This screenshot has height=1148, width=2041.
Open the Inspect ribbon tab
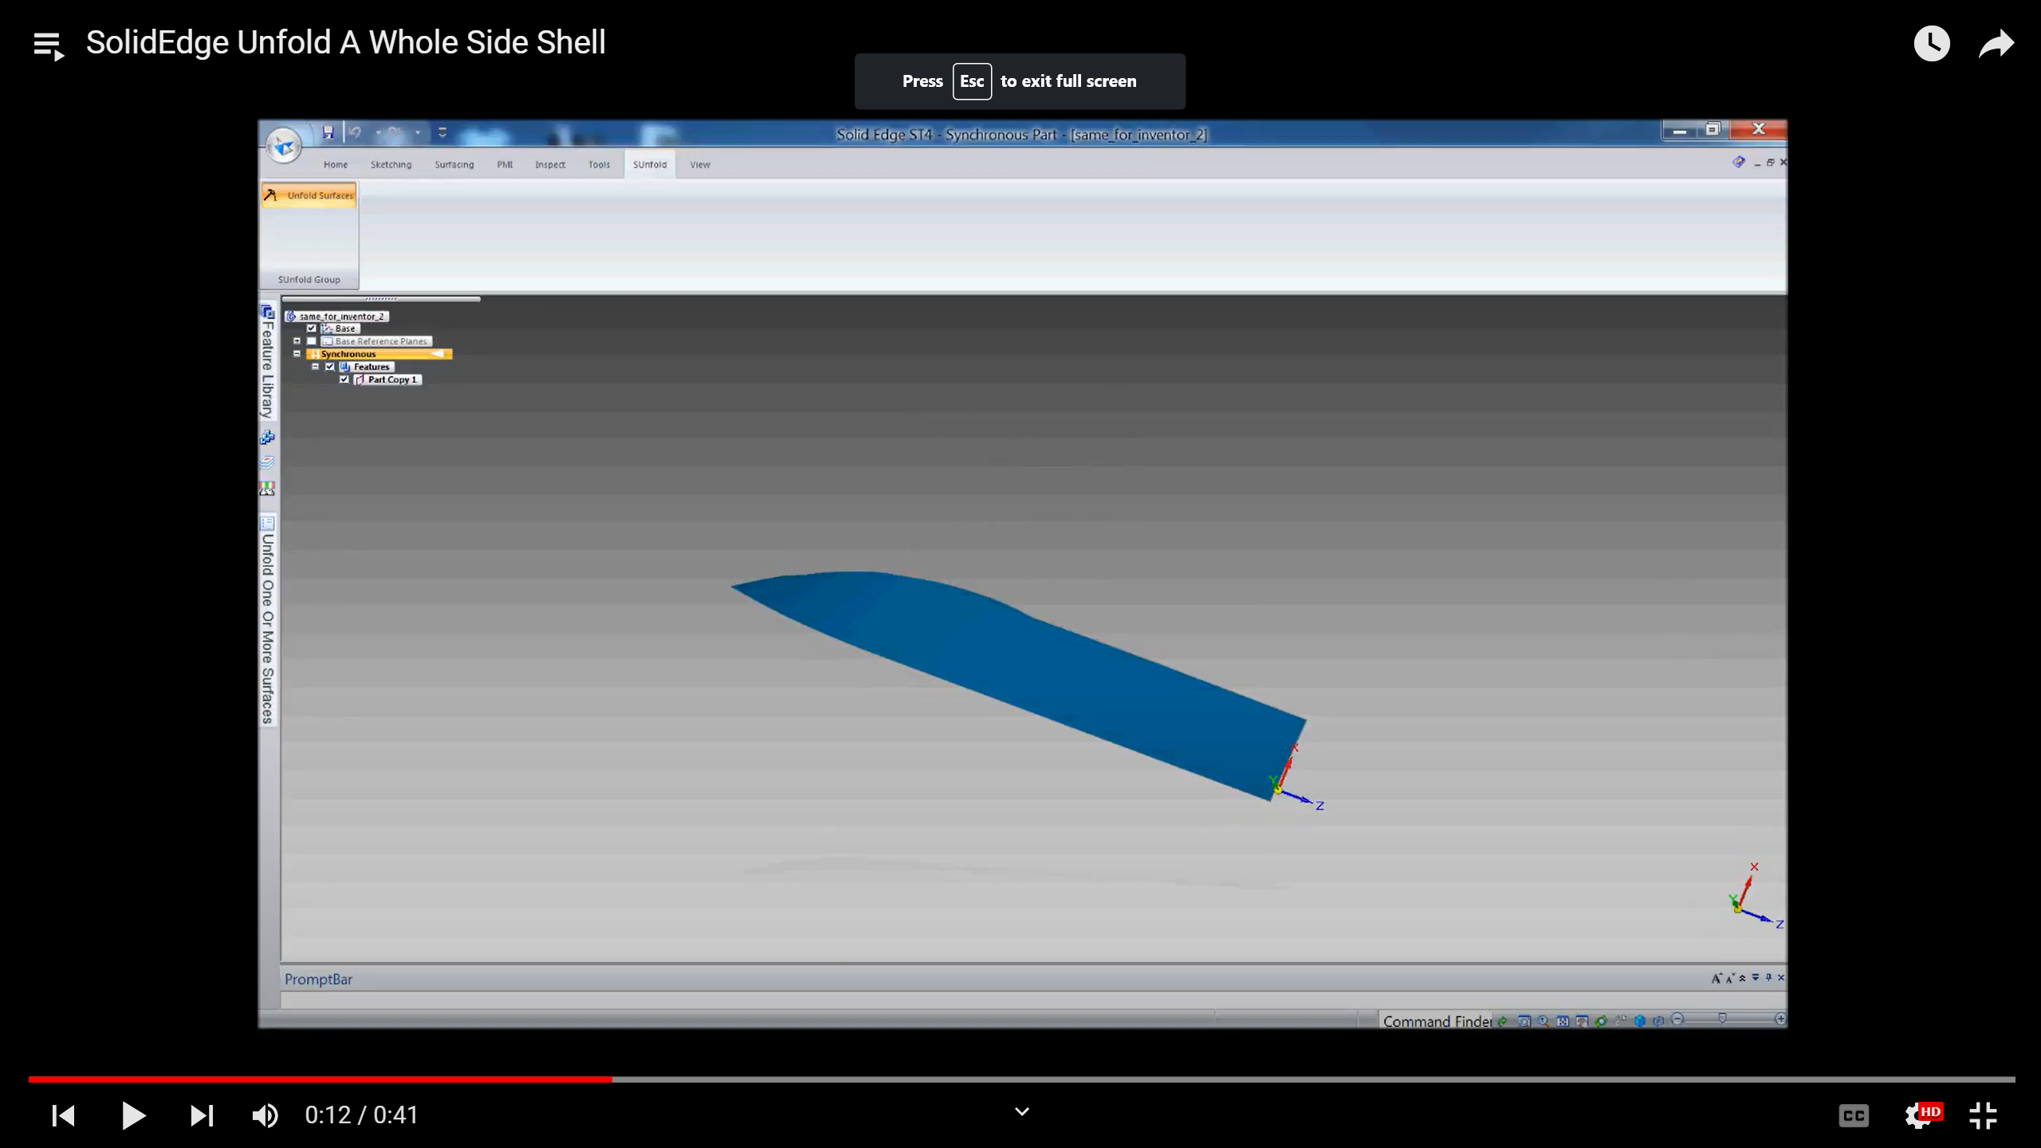[551, 164]
